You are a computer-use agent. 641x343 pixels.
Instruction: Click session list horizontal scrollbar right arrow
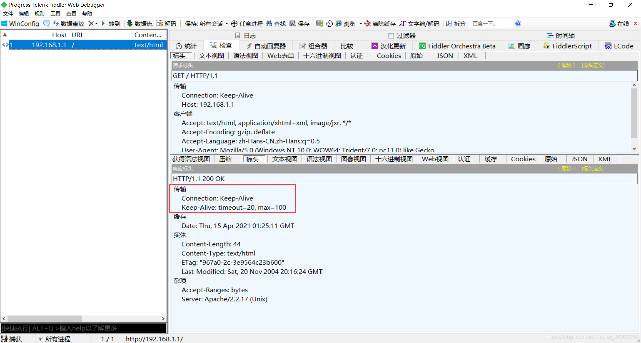pos(163,319)
